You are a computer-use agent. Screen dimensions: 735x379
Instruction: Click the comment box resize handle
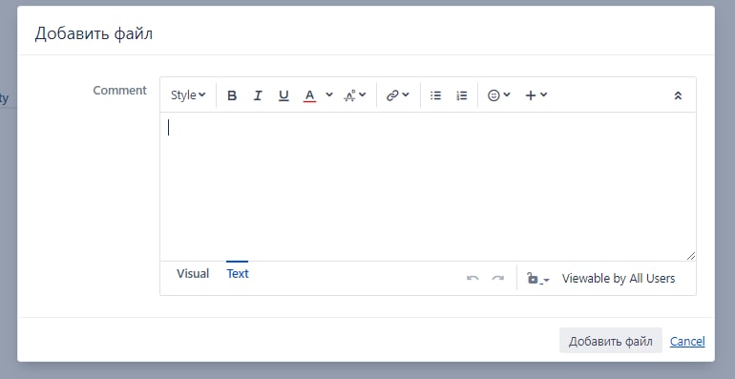click(691, 256)
